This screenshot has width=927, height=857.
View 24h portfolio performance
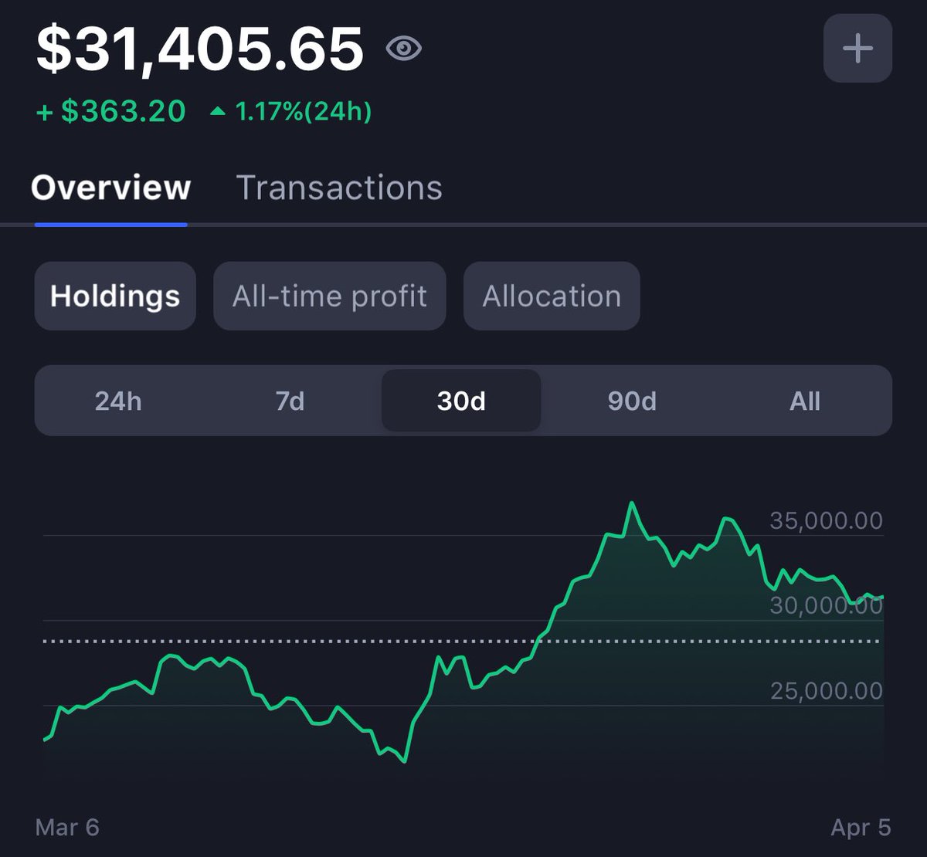click(x=118, y=401)
